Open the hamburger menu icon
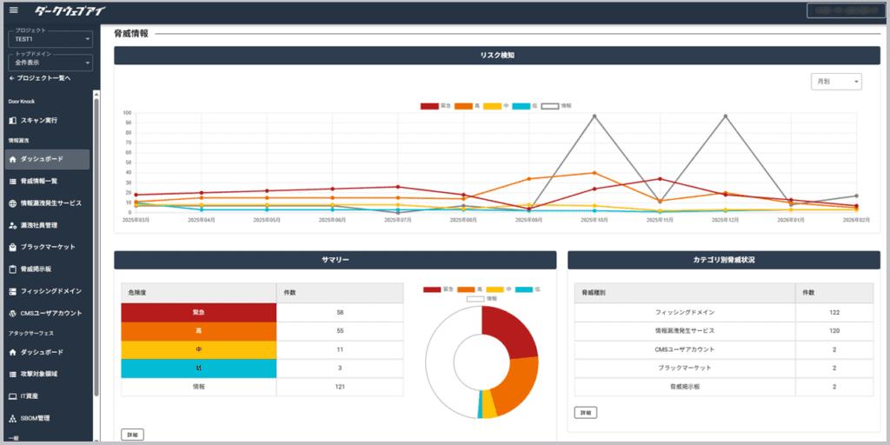This screenshot has height=445, width=890. point(13,10)
